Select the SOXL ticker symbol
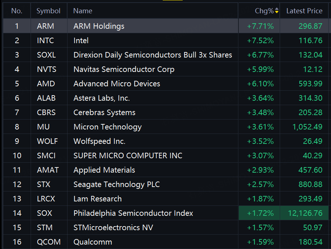Image resolution: width=331 pixels, height=249 pixels. click(x=46, y=55)
